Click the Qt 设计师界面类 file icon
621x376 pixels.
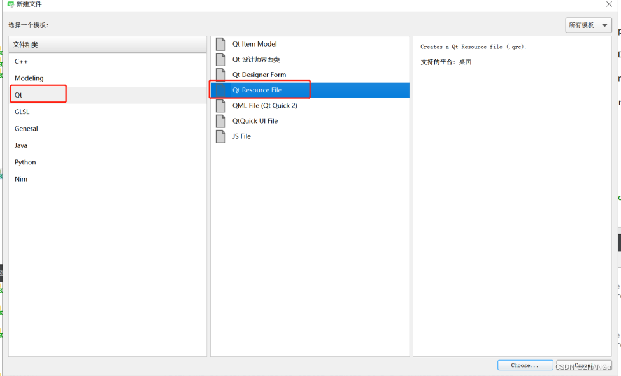(220, 59)
